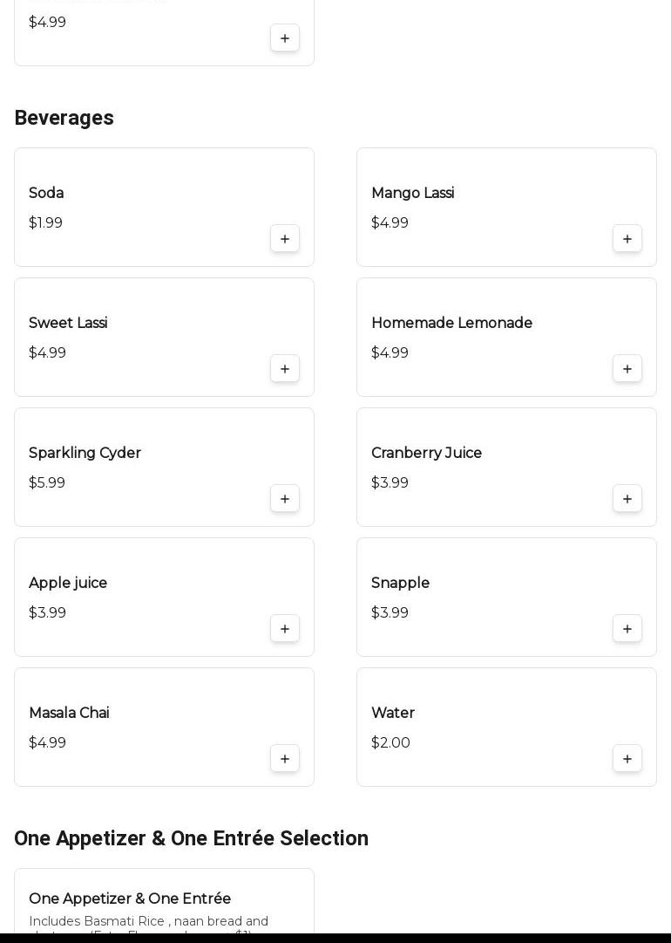Click the Snapple plus icon
The width and height of the screenshot is (671, 943).
[627, 629]
